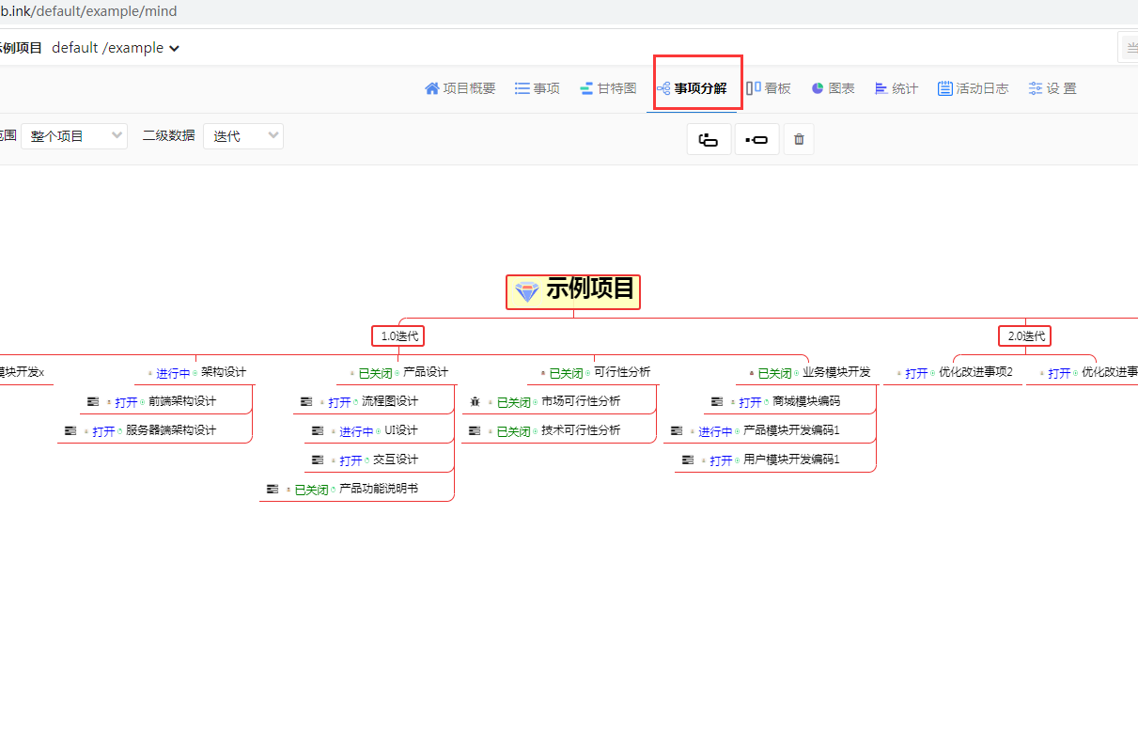Select the 1.0迭代 iteration node

[398, 335]
